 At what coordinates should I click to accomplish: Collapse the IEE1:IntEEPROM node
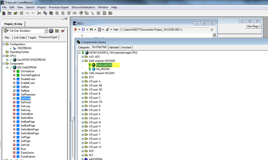tap(7, 67)
